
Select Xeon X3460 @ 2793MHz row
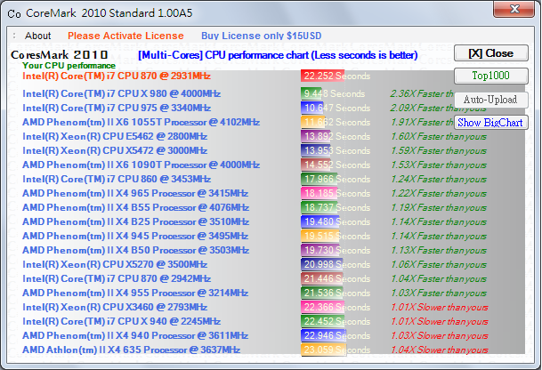(115, 307)
